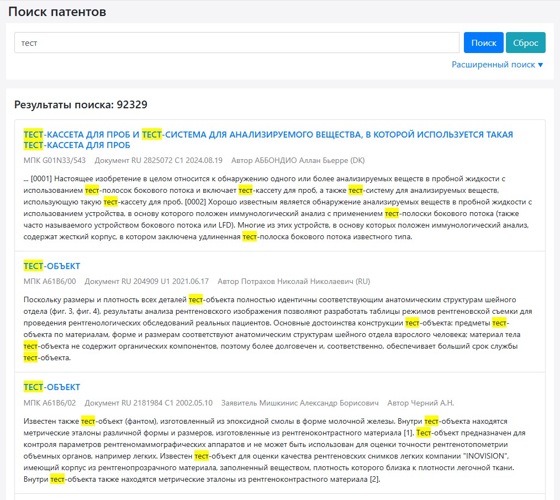The width and height of the screenshot is (560, 500).
Task: Click author Потрахов Николай Николаевич (RU)
Action: (x=294, y=282)
